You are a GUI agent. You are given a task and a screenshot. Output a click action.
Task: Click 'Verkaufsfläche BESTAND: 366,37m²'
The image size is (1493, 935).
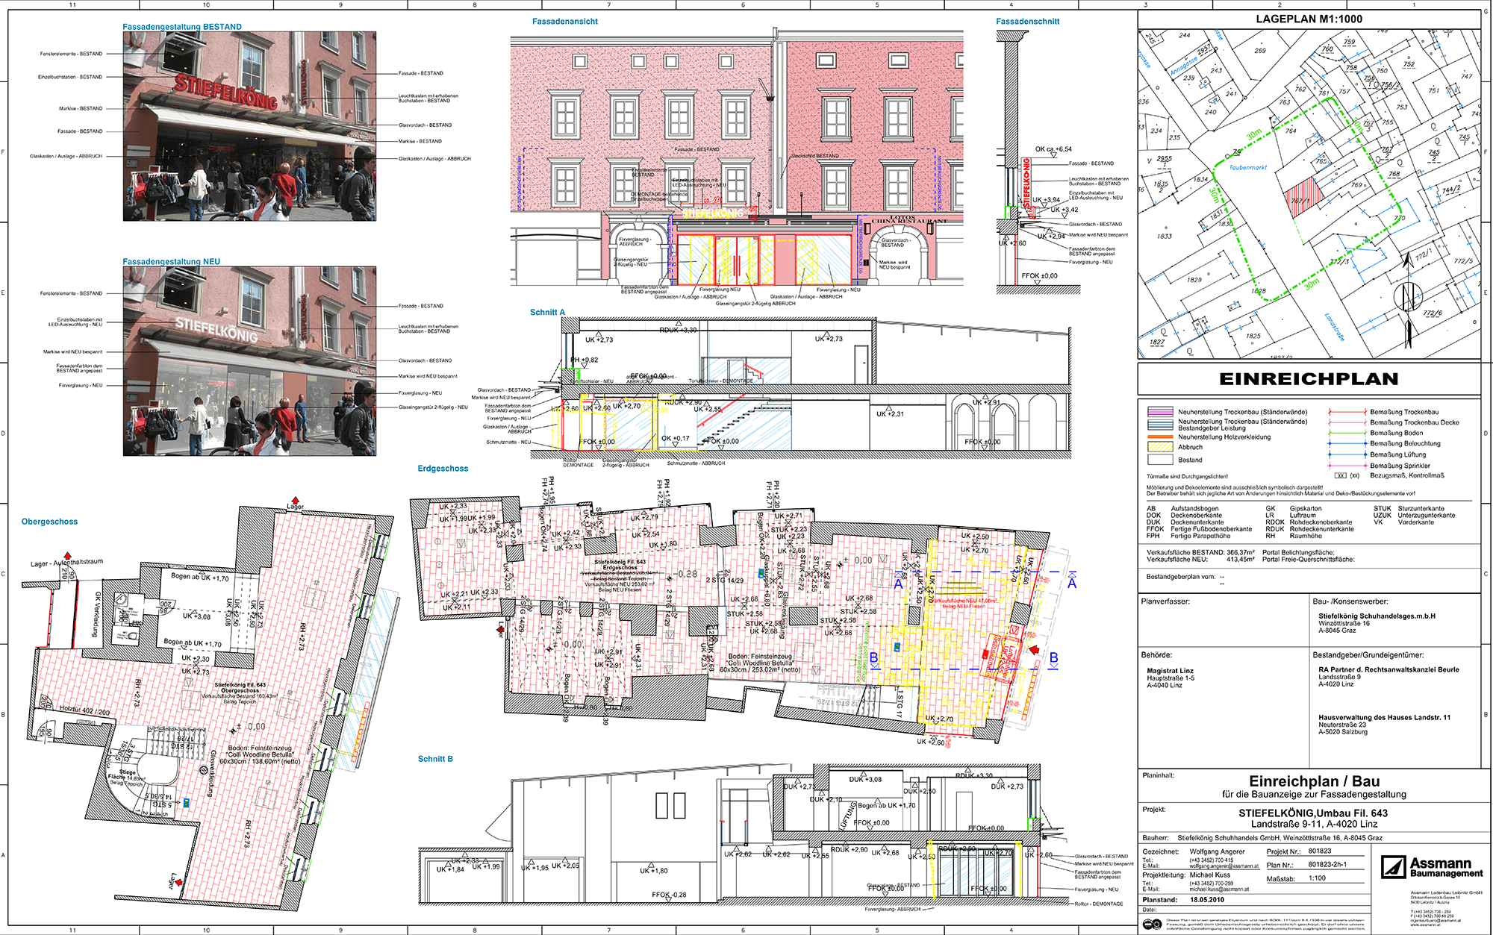(1200, 553)
